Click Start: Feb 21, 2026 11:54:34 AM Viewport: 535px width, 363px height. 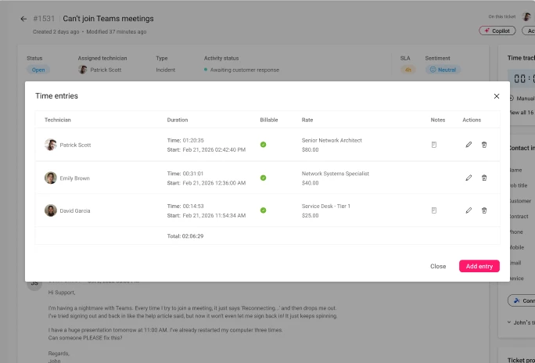tap(206, 216)
